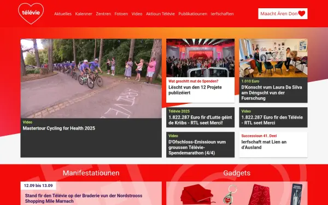The width and height of the screenshot is (328, 205).
Task: Click the Manifestatiounen heading
Action: [x=91, y=173]
